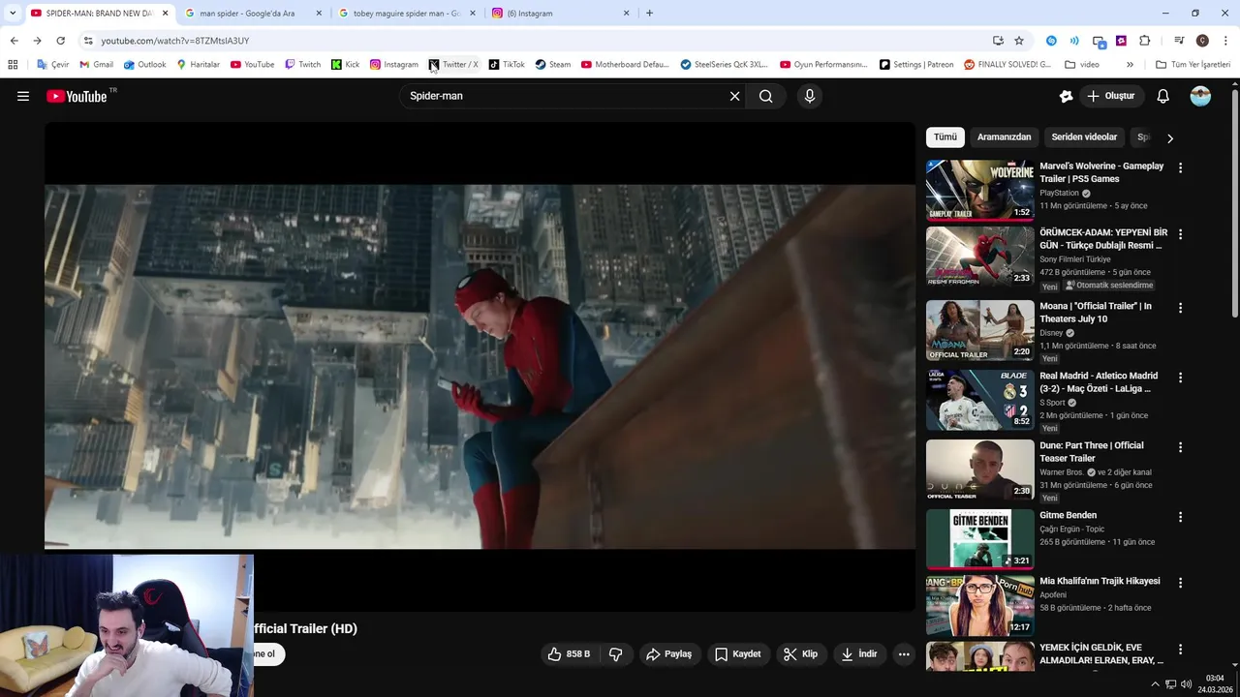This screenshot has width=1240, height=697.
Task: Open Chrome three-dot menu
Action: tap(1226, 41)
